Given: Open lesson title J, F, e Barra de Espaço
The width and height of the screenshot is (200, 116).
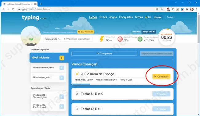Looking at the screenshot, I should point(98,74).
